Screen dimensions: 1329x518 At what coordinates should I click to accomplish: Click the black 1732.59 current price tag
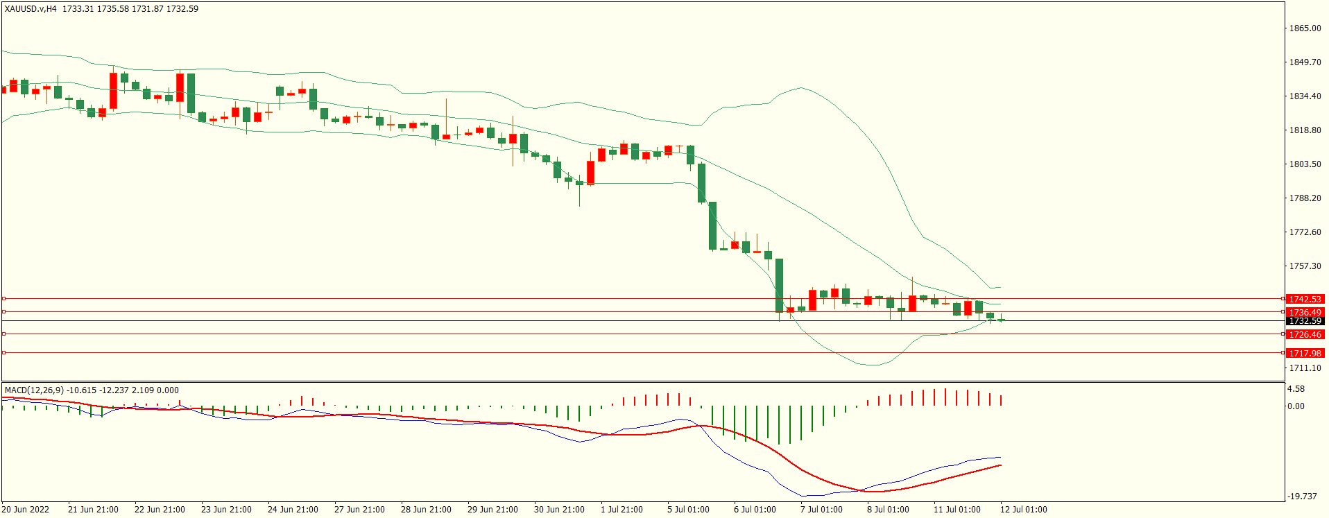1305,321
